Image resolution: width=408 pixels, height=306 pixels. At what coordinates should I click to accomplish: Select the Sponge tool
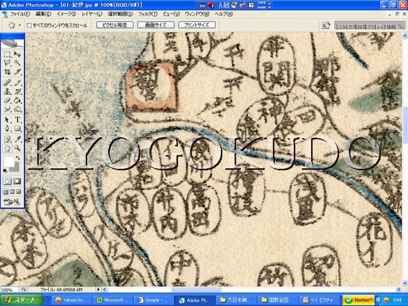pos(17,109)
